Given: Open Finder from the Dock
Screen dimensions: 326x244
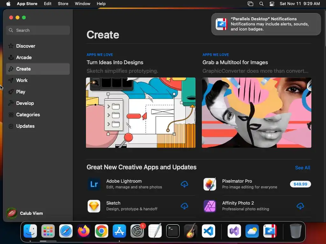Looking at the screenshot, I should [30, 231].
